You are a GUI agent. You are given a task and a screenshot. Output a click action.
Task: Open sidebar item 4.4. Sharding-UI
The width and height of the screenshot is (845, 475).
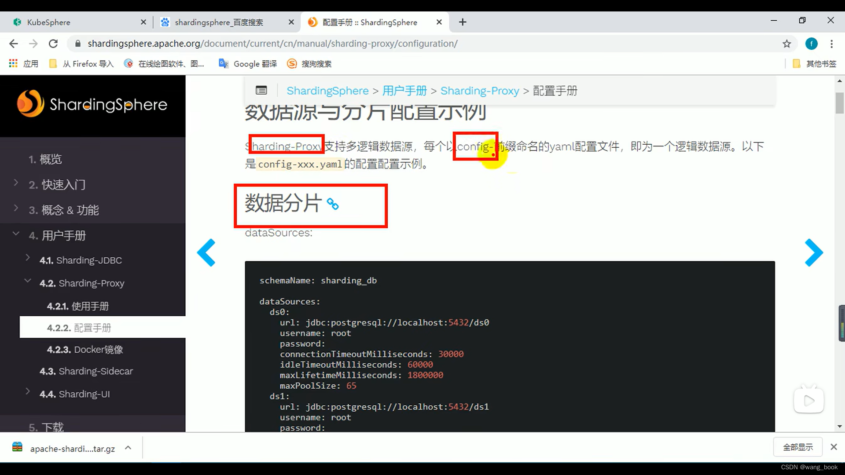pyautogui.click(x=75, y=394)
